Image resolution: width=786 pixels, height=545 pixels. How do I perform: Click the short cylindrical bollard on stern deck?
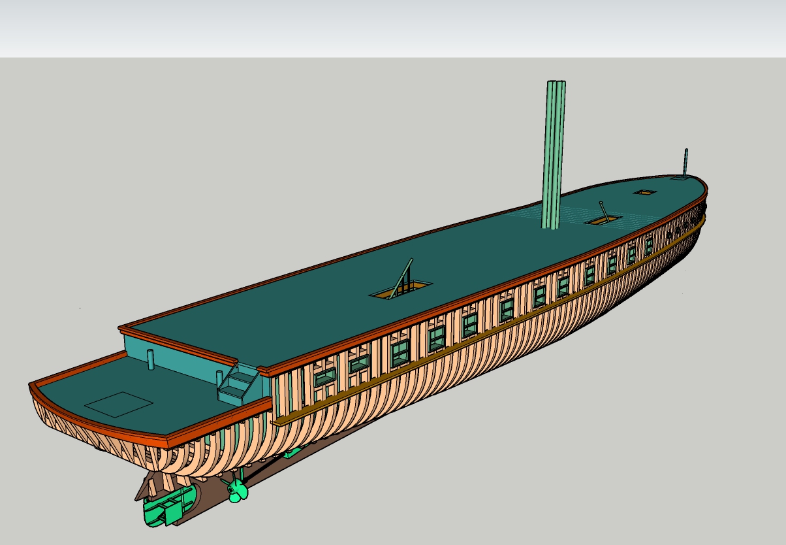click(x=151, y=359)
